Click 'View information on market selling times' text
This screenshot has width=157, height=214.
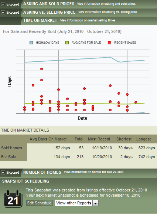coord(88,20)
